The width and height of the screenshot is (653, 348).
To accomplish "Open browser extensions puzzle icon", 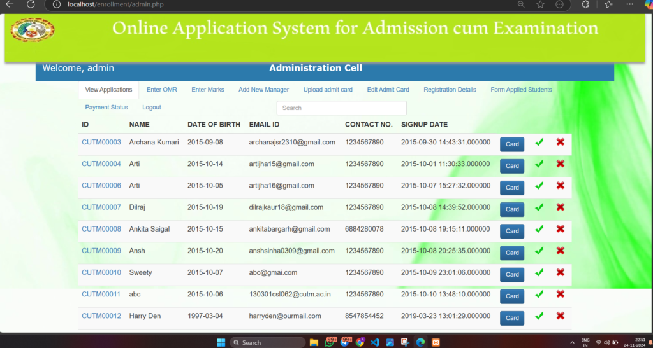I will (x=585, y=4).
